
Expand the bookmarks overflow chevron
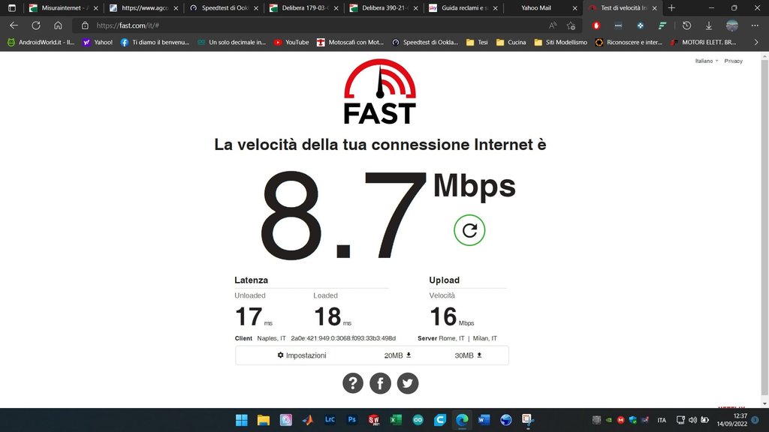point(756,42)
